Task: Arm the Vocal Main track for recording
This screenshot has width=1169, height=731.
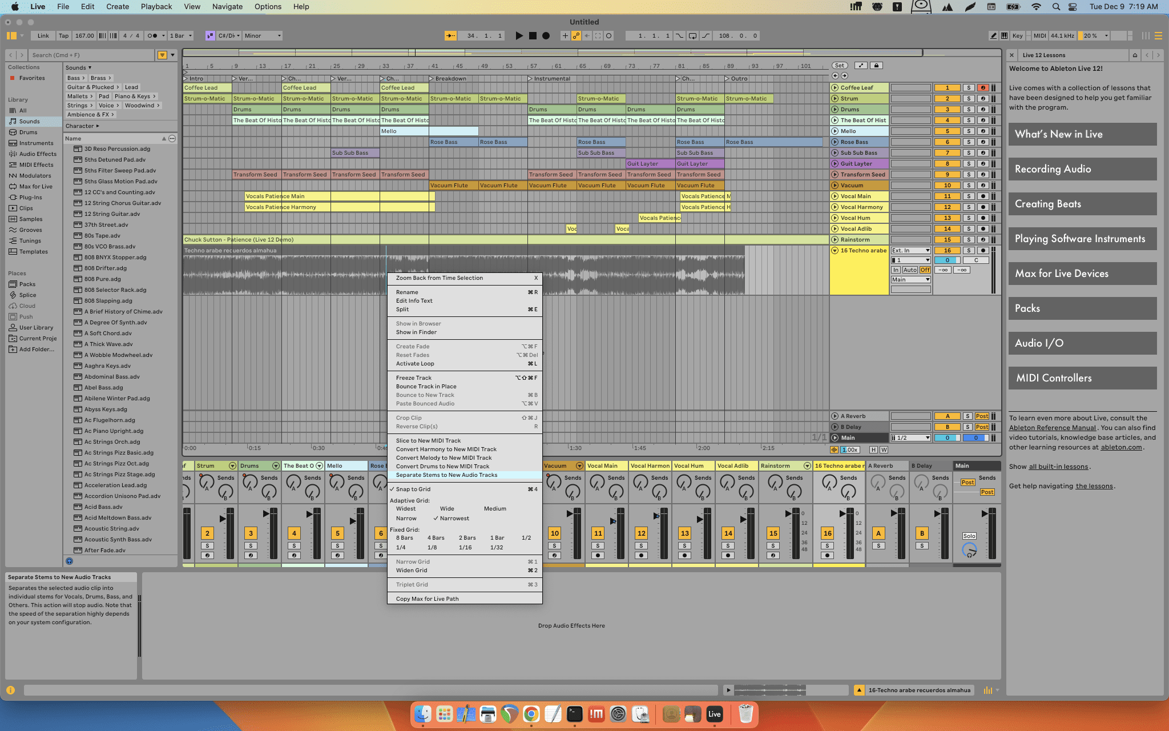Action: tap(983, 196)
